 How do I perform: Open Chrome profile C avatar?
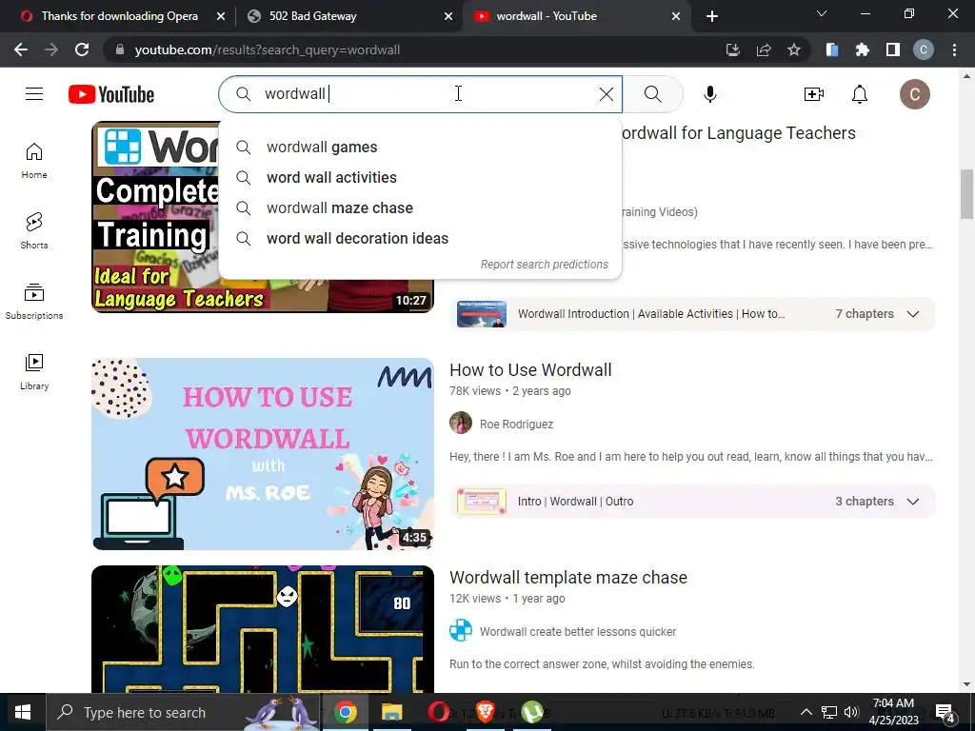(x=924, y=49)
